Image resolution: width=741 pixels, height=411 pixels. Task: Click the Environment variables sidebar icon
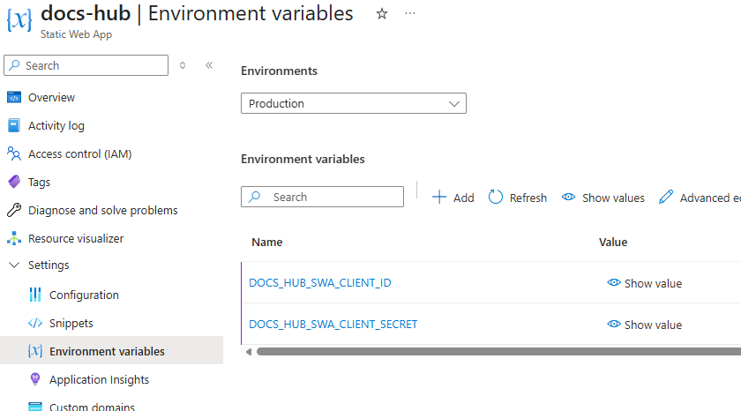pyautogui.click(x=35, y=351)
